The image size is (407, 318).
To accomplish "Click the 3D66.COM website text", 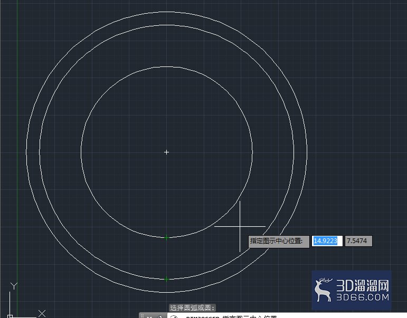I will (363, 297).
